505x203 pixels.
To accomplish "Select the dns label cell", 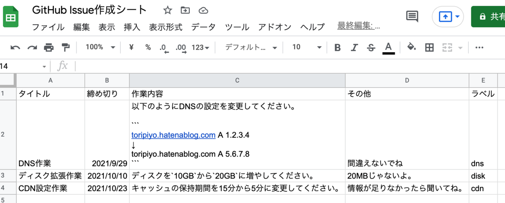I will point(484,135).
